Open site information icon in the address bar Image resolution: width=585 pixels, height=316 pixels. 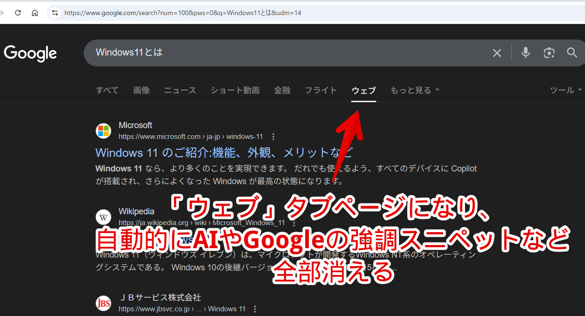pos(55,13)
